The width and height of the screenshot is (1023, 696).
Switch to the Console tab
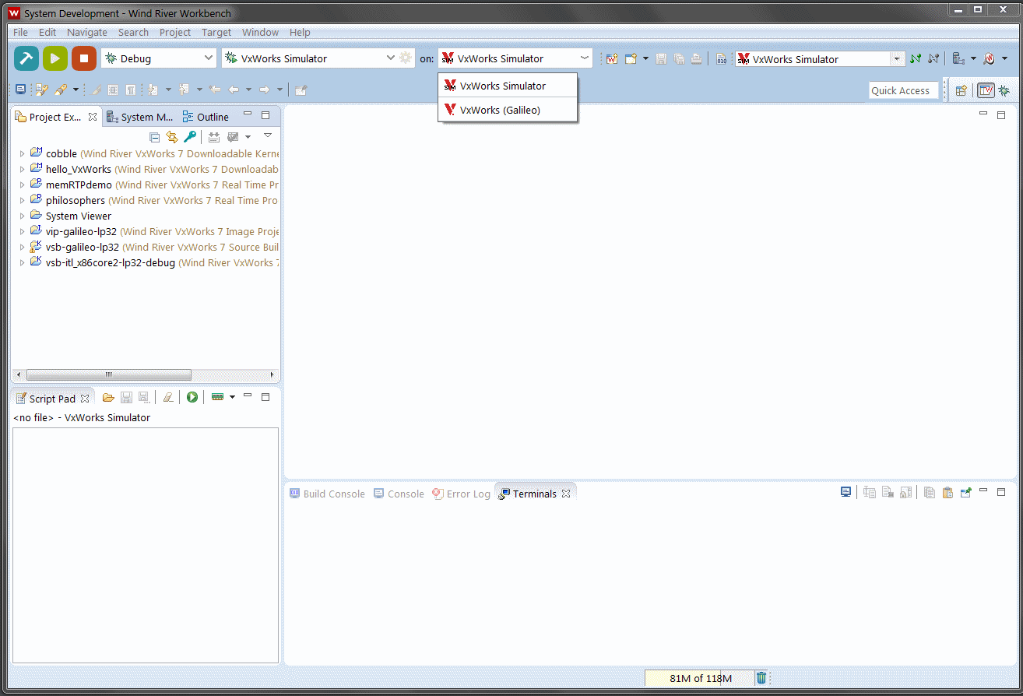point(399,494)
